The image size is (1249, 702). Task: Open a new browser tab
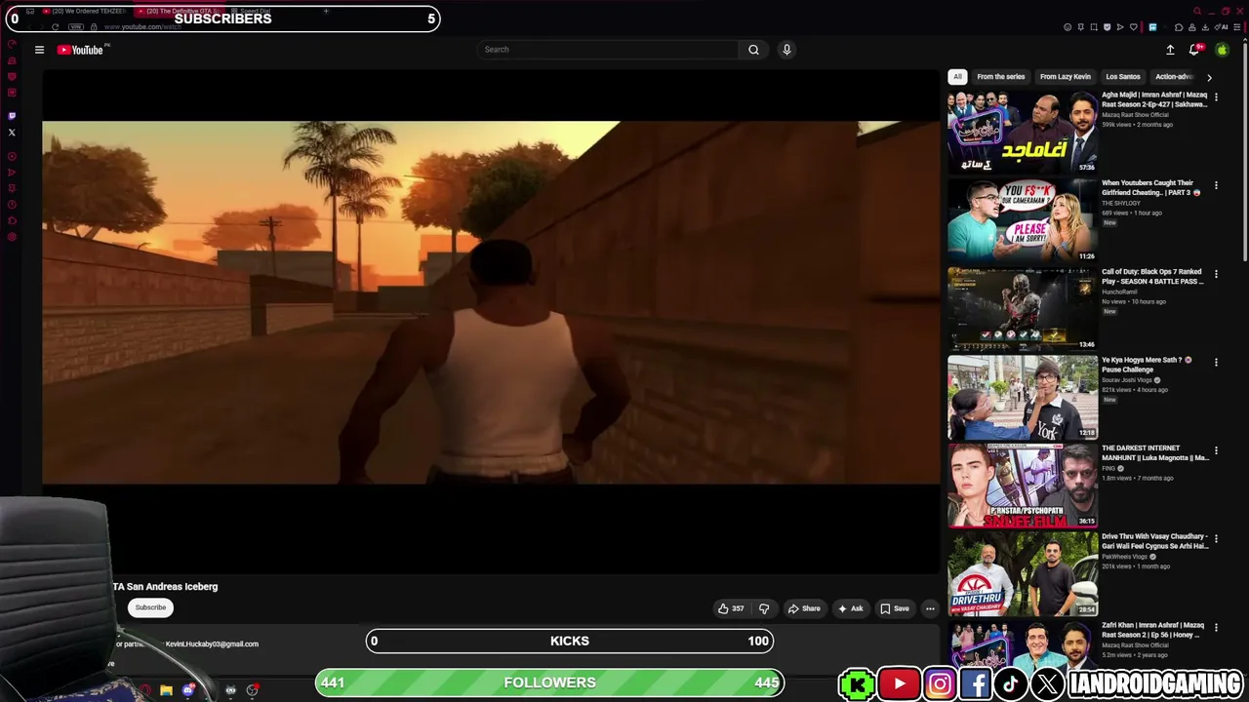point(326,12)
